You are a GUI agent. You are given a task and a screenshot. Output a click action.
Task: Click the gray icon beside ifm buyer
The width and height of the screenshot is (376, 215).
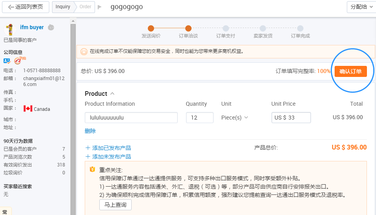point(51,27)
